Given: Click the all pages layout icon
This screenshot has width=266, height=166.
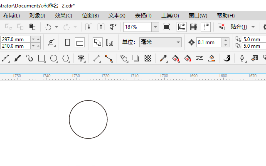Looking at the screenshot, I should [98, 42].
